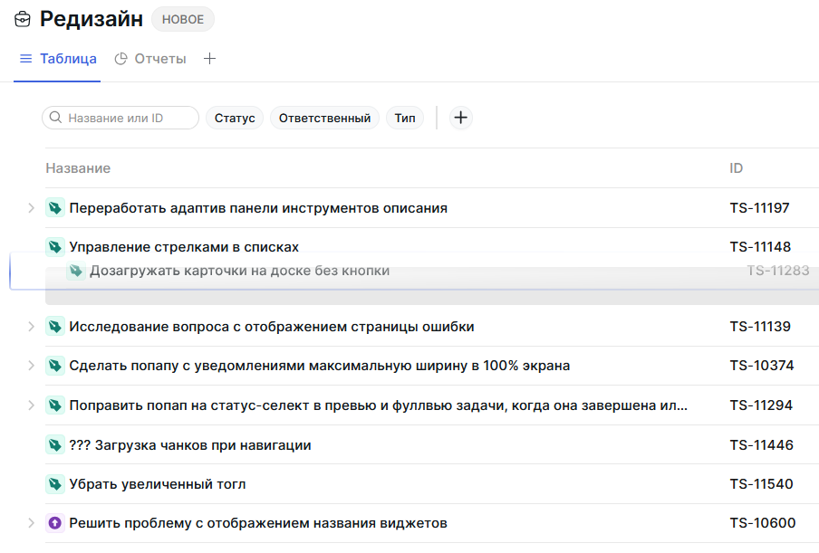This screenshot has height=553, width=819.
Task: Open the Ответственный filter dropdown
Action: pyautogui.click(x=324, y=118)
